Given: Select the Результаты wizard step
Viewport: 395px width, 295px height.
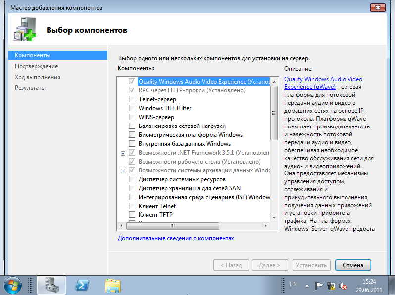Looking at the screenshot, I should (x=30, y=88).
